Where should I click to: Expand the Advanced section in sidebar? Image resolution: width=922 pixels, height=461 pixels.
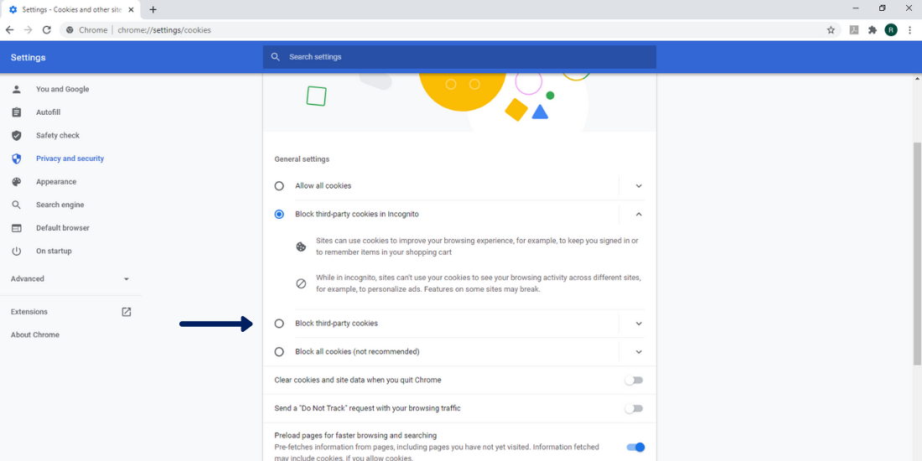point(71,279)
